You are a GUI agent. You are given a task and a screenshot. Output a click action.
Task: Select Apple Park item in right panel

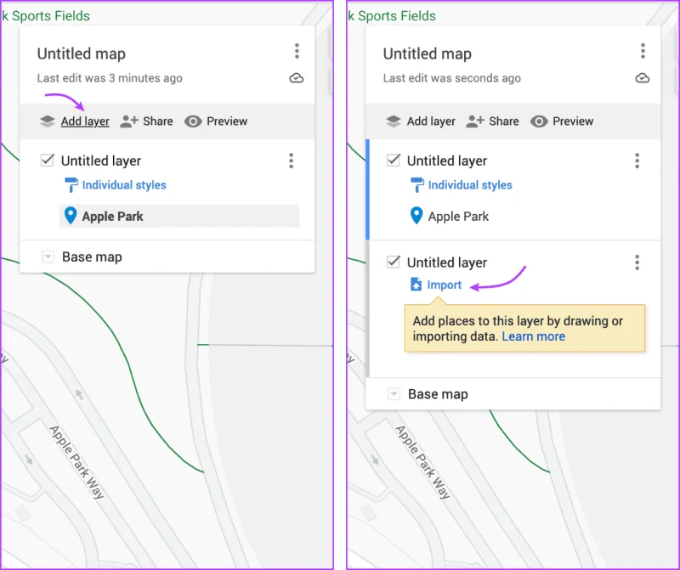click(458, 217)
